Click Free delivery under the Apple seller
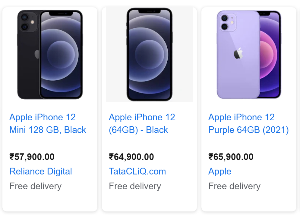300x222 pixels. click(x=234, y=186)
